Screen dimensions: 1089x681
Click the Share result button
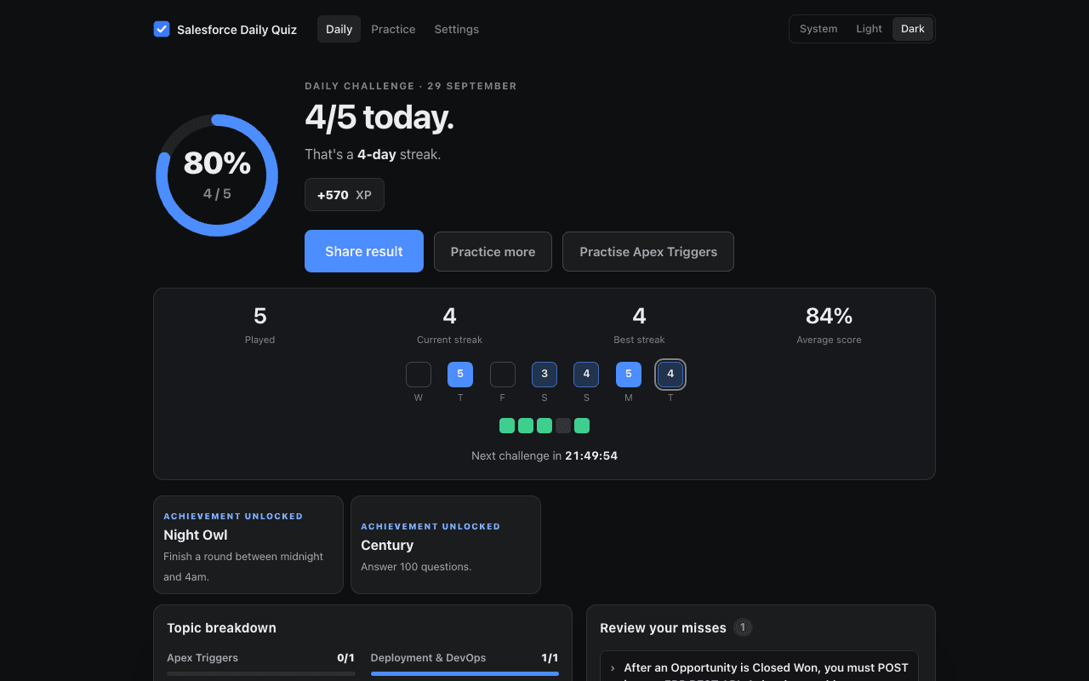coord(364,251)
